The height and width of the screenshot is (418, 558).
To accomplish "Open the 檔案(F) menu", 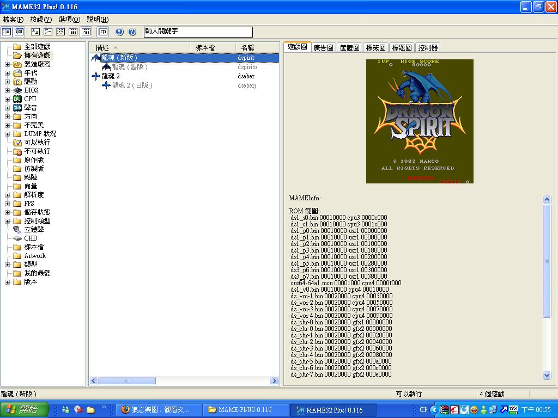I will pos(13,20).
